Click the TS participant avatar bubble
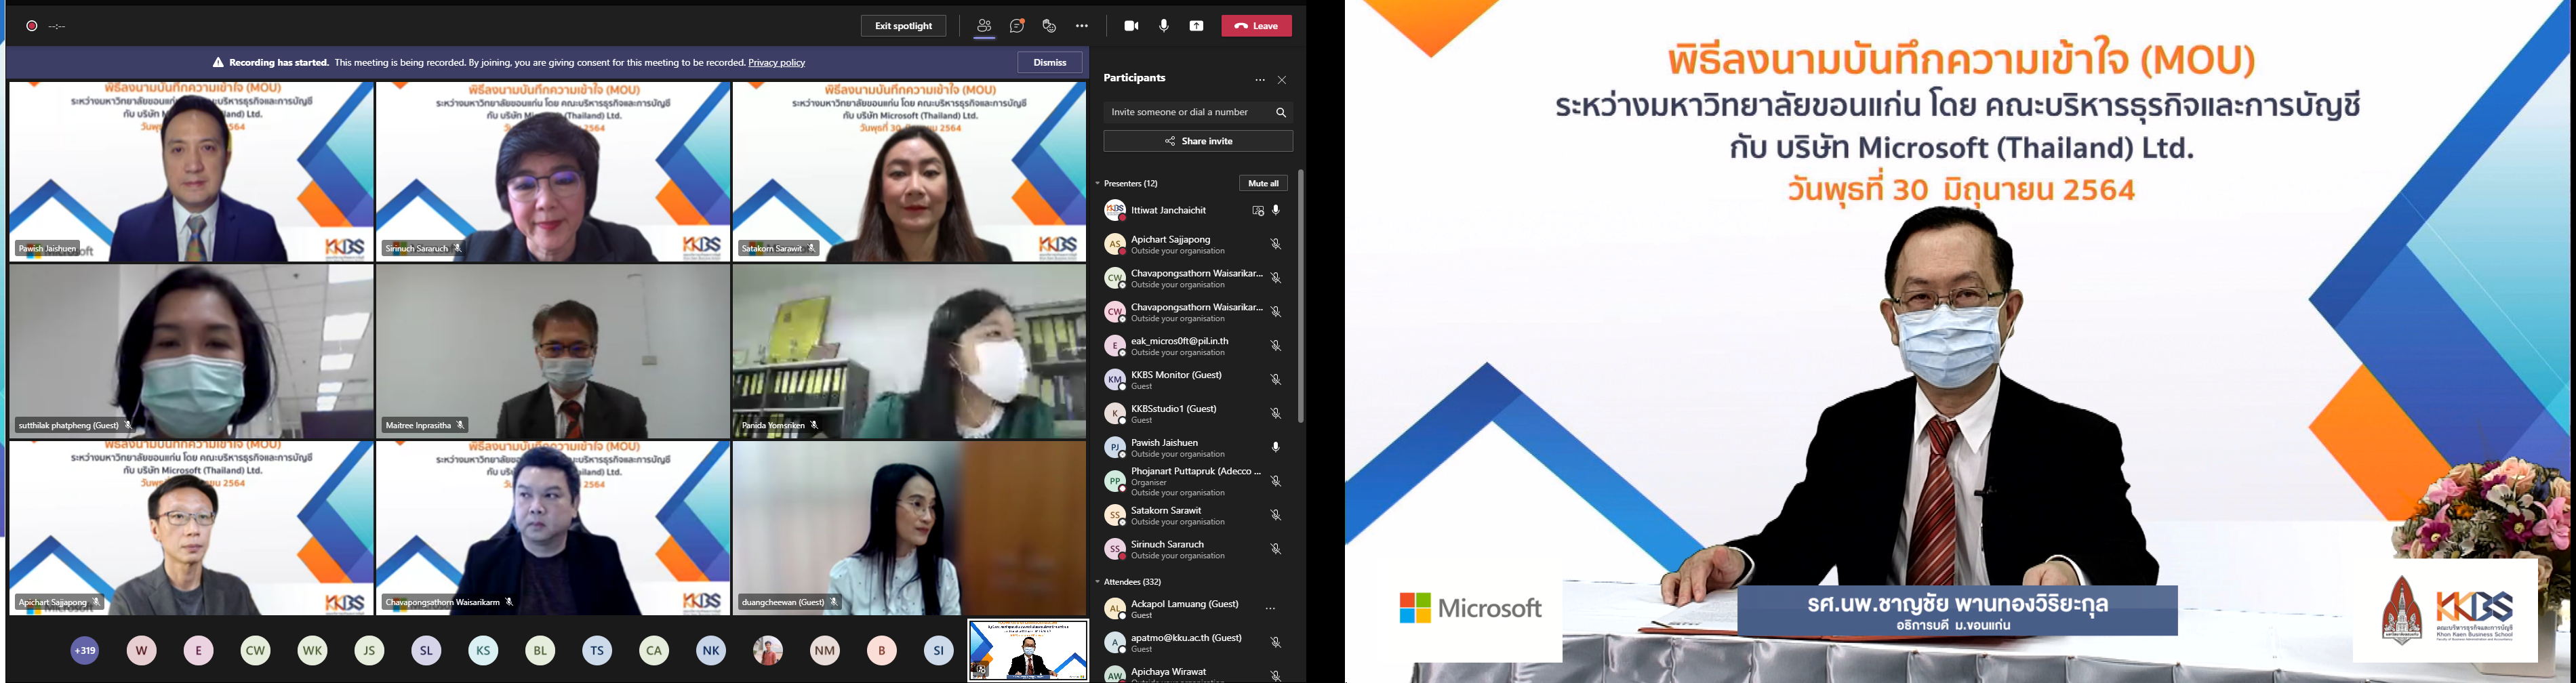The width and height of the screenshot is (2576, 683). (597, 651)
